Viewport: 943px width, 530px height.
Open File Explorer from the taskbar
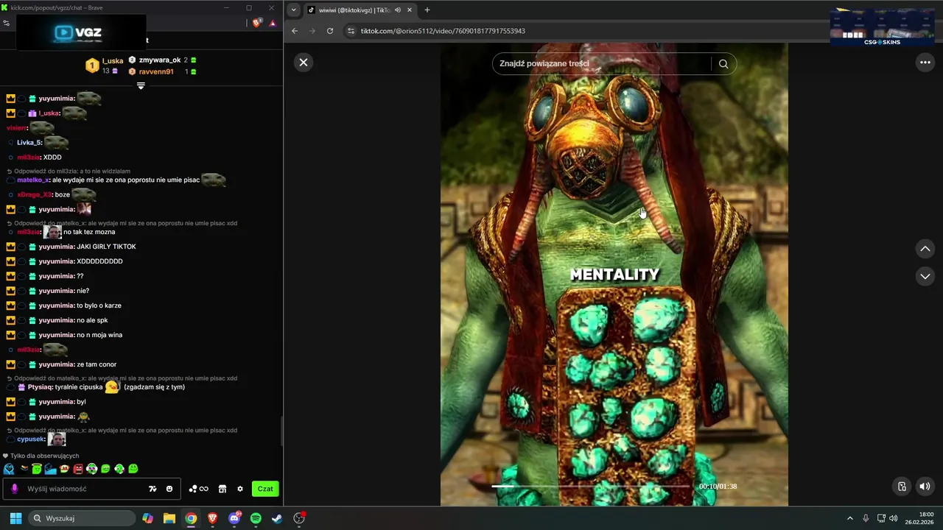coord(169,518)
